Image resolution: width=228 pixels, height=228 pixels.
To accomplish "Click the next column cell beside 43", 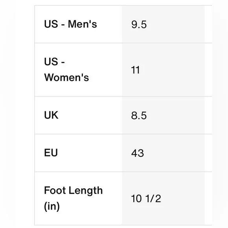I will (208, 153).
